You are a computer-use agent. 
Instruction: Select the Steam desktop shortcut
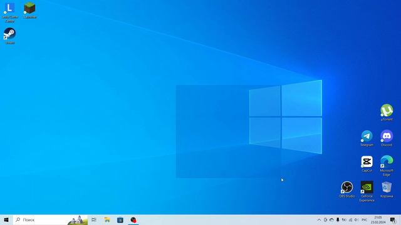pos(10,36)
